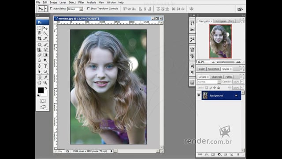Collapse the panel dock to icons
The height and width of the screenshot is (159, 282).
243,15
